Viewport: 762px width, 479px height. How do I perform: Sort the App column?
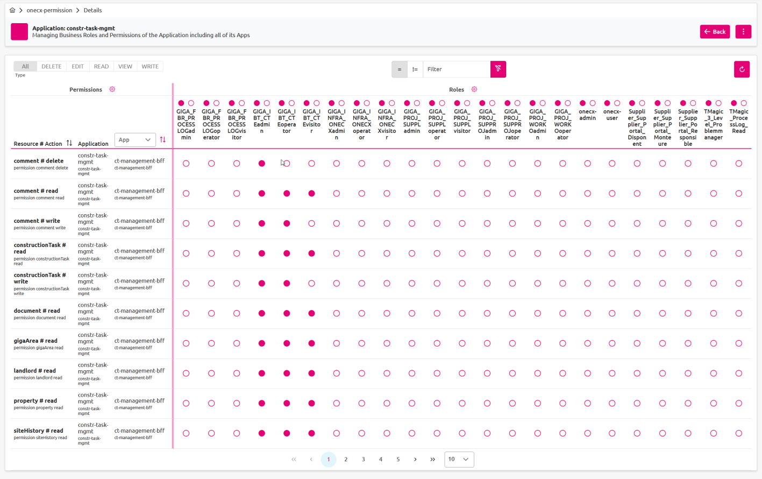(x=163, y=140)
